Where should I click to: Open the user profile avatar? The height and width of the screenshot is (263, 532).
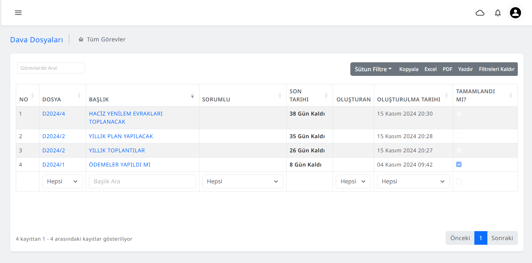coord(515,13)
